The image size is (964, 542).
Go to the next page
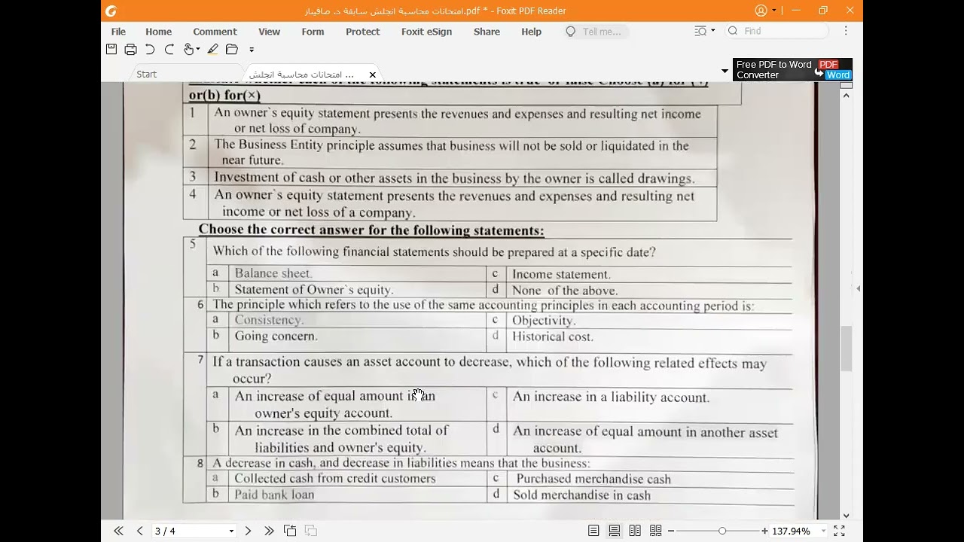(248, 531)
